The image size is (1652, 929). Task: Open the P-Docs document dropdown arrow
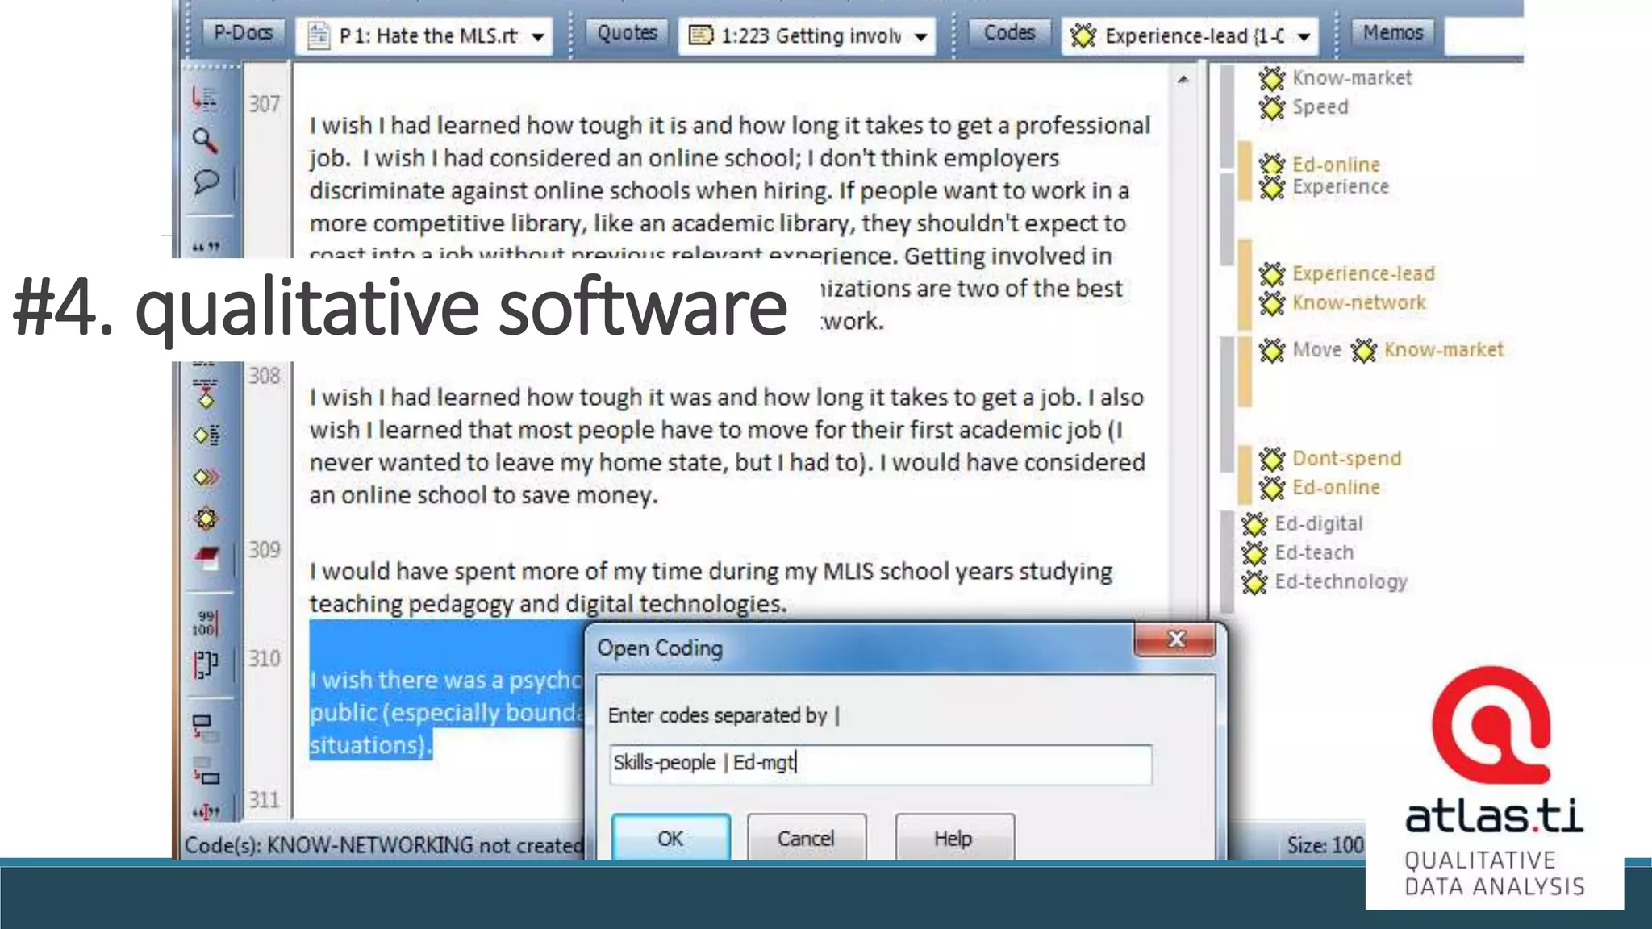click(x=538, y=37)
